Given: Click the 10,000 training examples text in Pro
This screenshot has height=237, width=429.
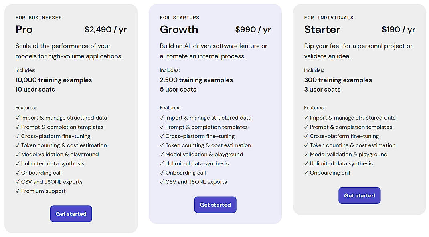Looking at the screenshot, I should click(53, 80).
